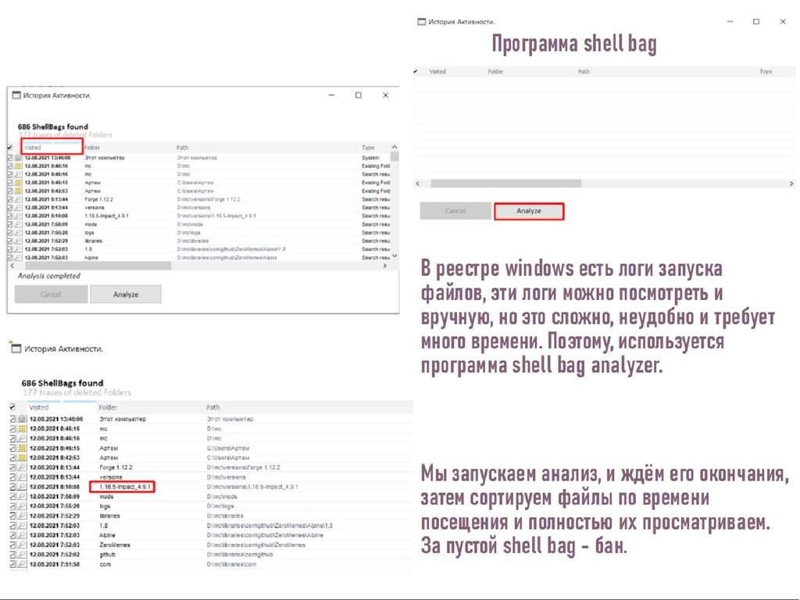The height and width of the screenshot is (600, 800).
Task: Click Analyze in the empty-list window
Action: (529, 211)
